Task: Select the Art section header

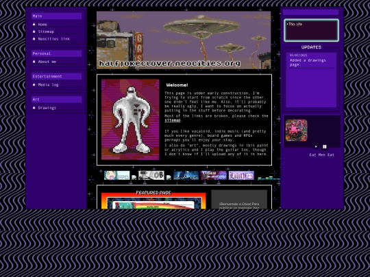Action: point(57,99)
